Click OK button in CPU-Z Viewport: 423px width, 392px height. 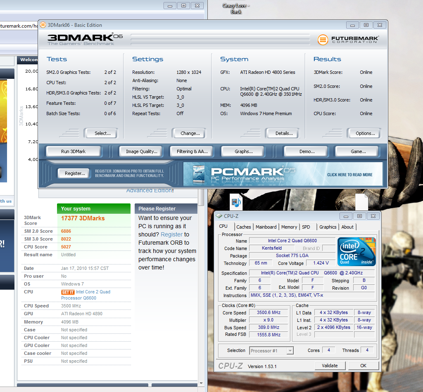point(364,366)
